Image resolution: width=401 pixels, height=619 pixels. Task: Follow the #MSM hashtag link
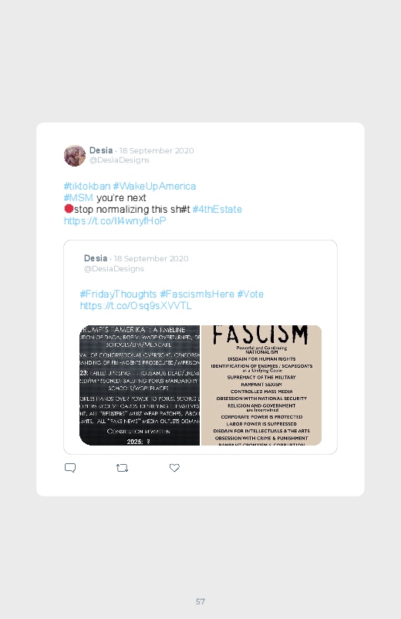tap(78, 197)
